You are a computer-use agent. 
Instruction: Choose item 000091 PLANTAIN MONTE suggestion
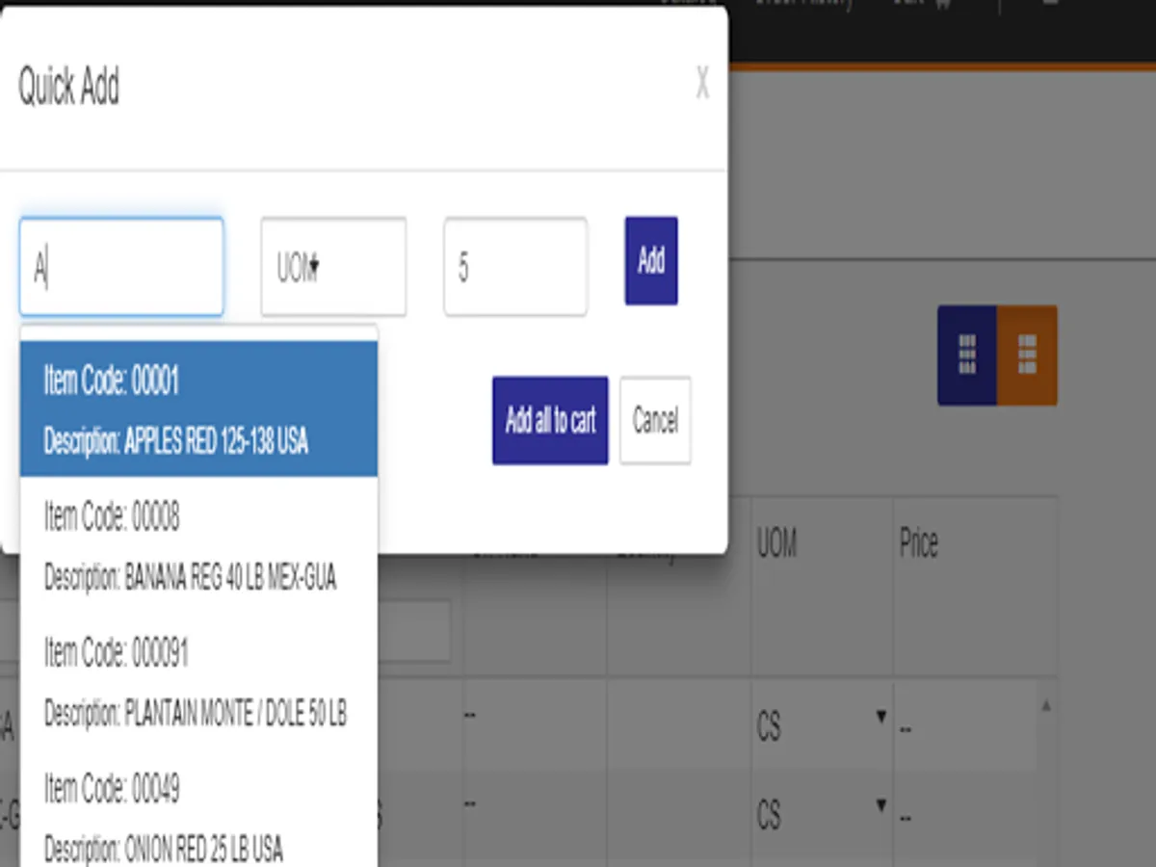(198, 682)
